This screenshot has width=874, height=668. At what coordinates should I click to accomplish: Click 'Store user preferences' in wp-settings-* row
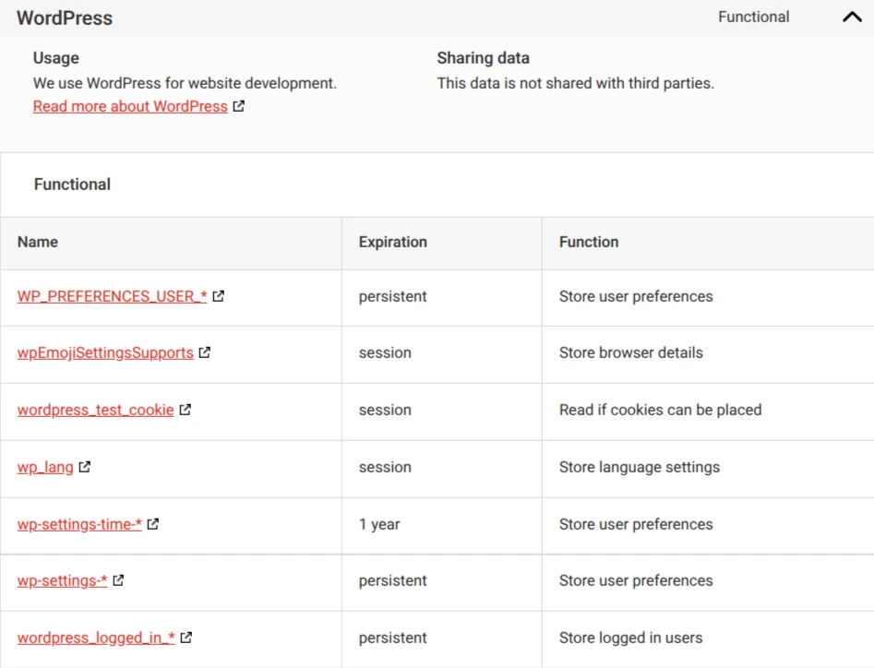[636, 580]
